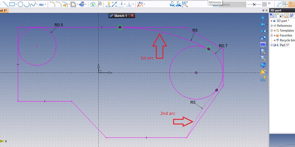Cancel Sketch 1 with the red X
The height and width of the screenshot is (147, 295).
[x=132, y=16]
